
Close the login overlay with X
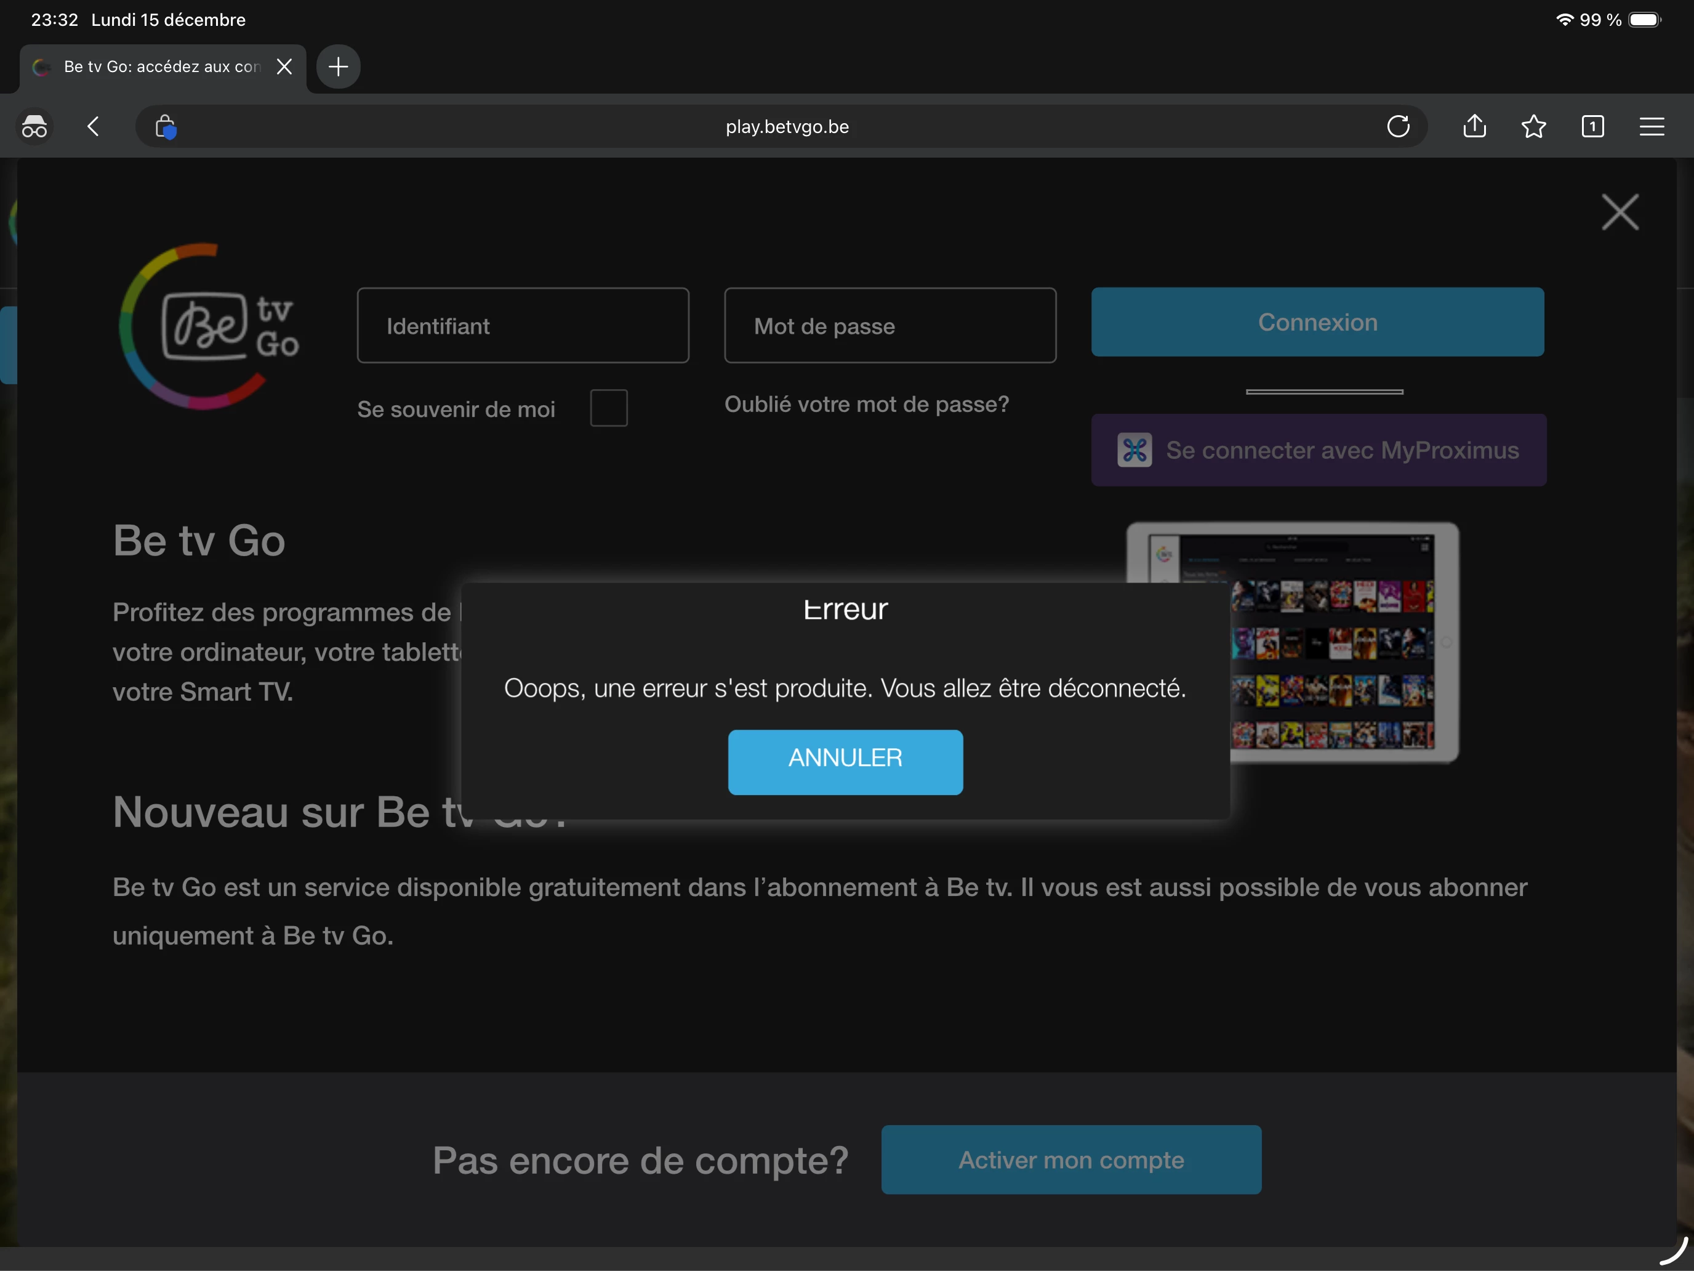pyautogui.click(x=1620, y=212)
